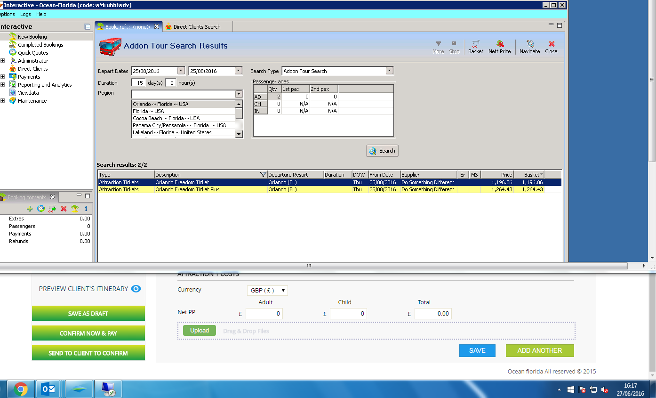Click the blue info icon in Booking contents
656x398 pixels.
(86, 209)
